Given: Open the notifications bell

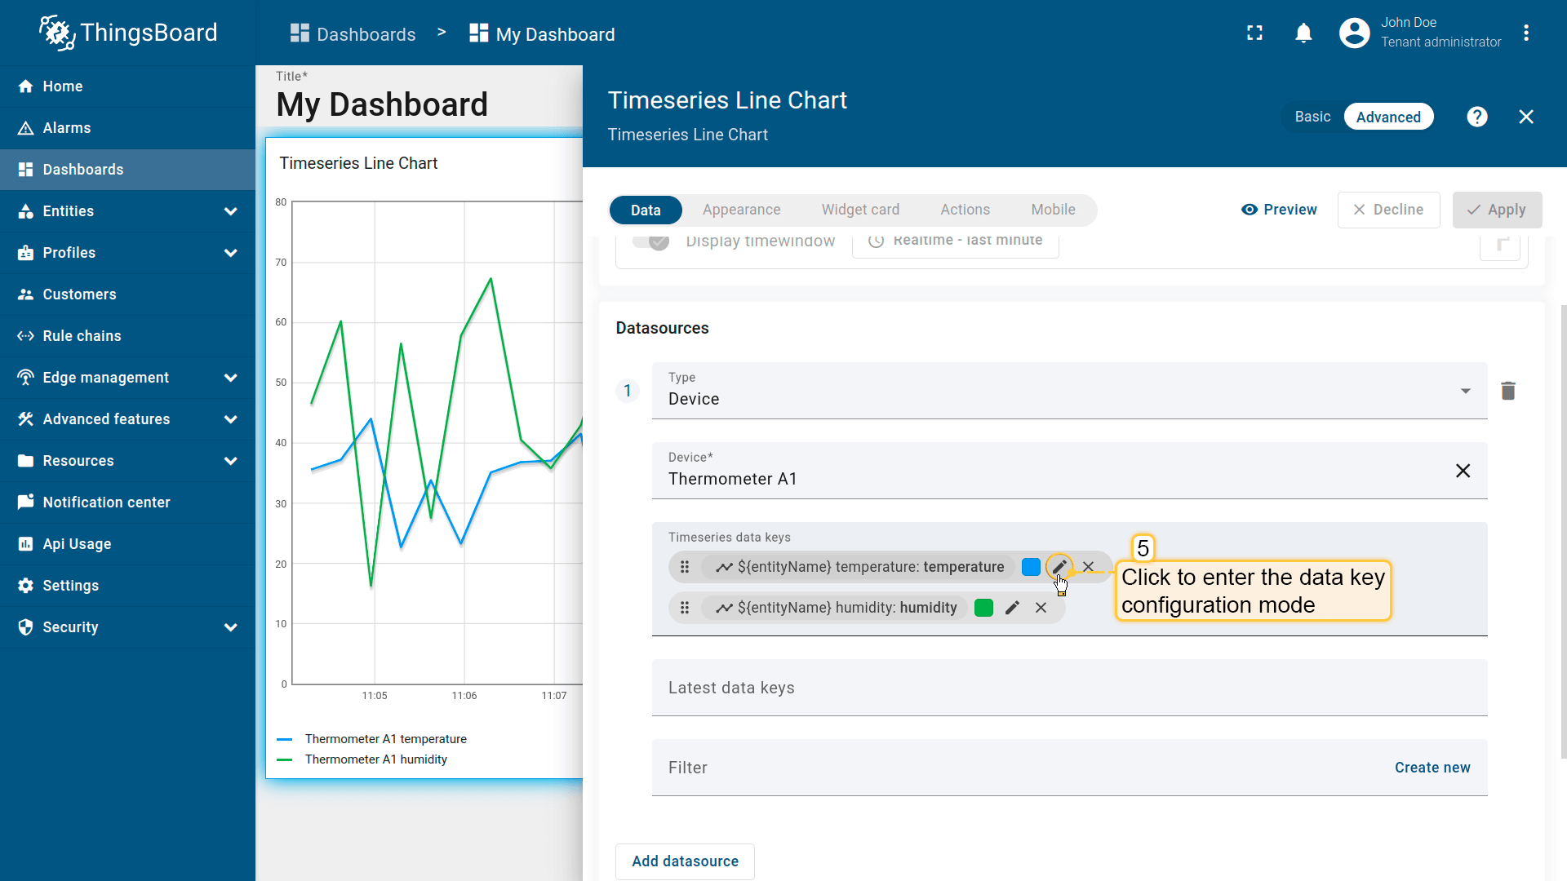Looking at the screenshot, I should pyautogui.click(x=1303, y=33).
